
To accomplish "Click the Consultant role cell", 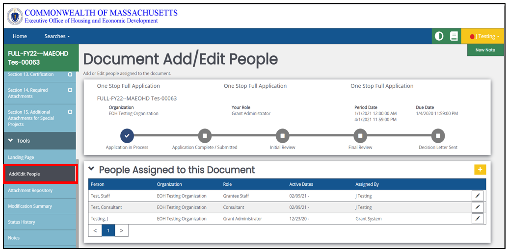I will pyautogui.click(x=234, y=207).
